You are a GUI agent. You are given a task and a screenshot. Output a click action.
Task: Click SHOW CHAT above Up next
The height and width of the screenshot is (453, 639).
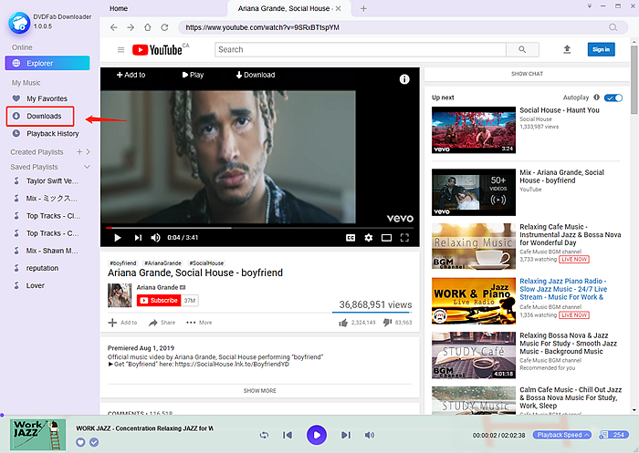[527, 74]
